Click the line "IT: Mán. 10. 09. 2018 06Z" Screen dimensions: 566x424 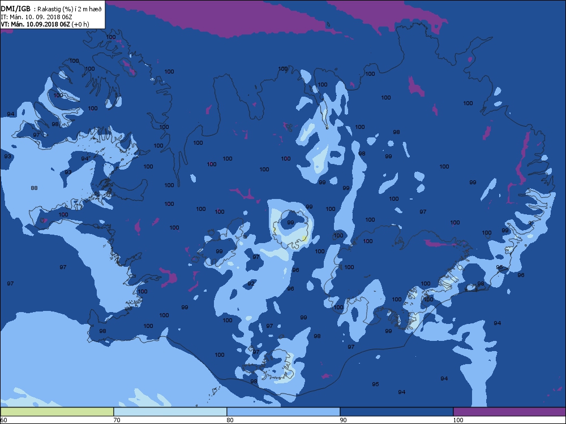pyautogui.click(x=36, y=17)
